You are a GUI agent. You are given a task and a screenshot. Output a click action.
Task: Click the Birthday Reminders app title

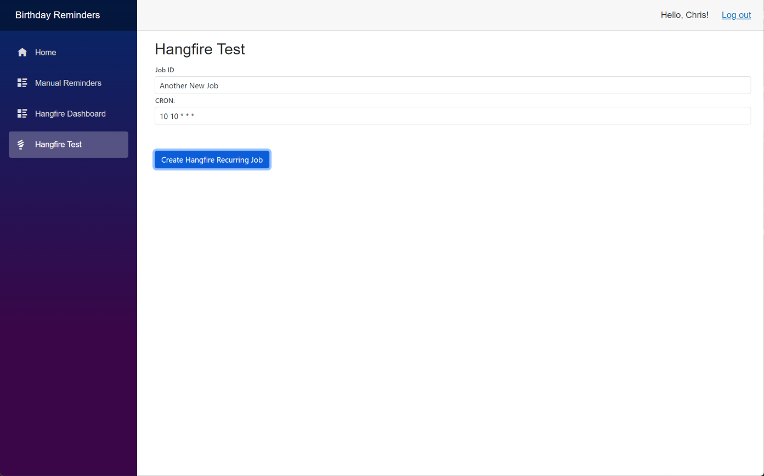58,15
